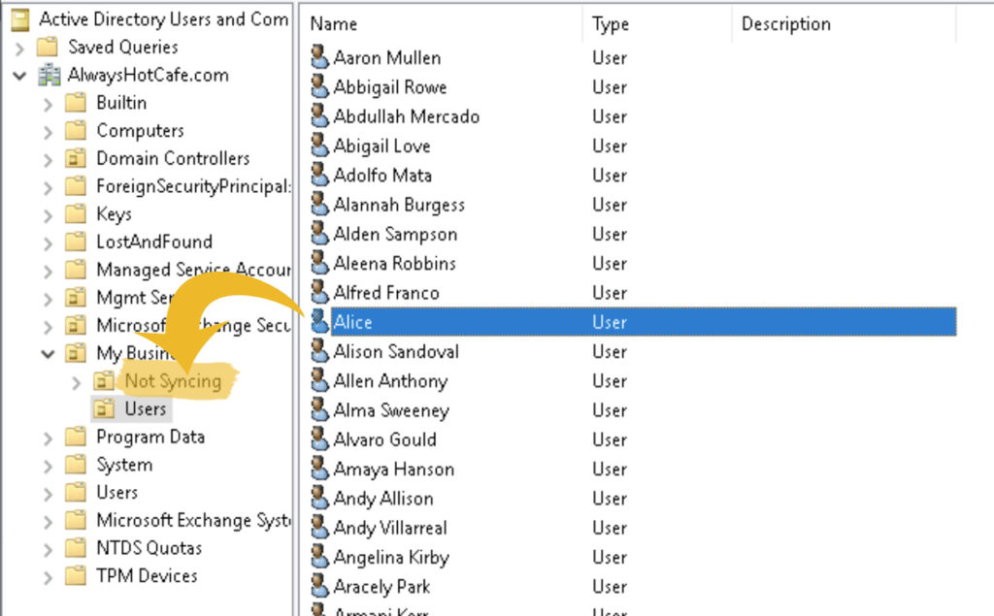Sort entries by the Type column
This screenshot has height=616, width=994.
[x=610, y=23]
